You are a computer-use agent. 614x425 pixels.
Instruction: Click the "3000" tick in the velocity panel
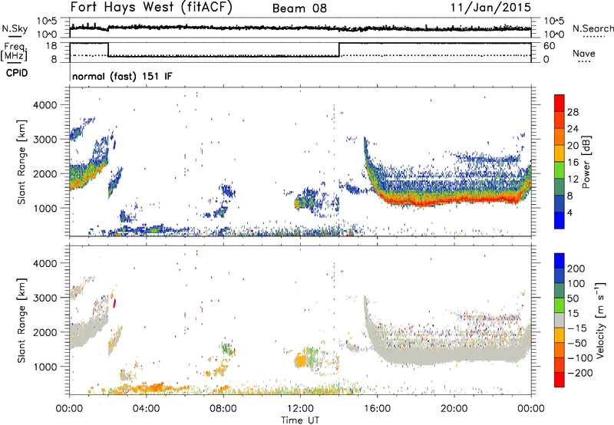pos(45,298)
